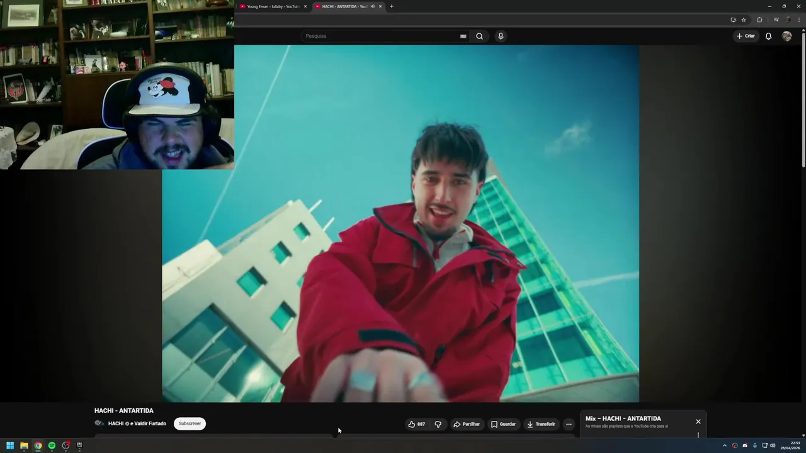806x453 pixels.
Task: Open the network tray icon
Action: click(765, 445)
